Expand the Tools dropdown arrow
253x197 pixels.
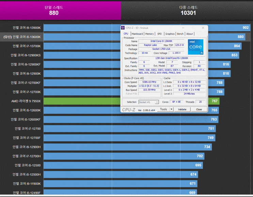pos(172,109)
